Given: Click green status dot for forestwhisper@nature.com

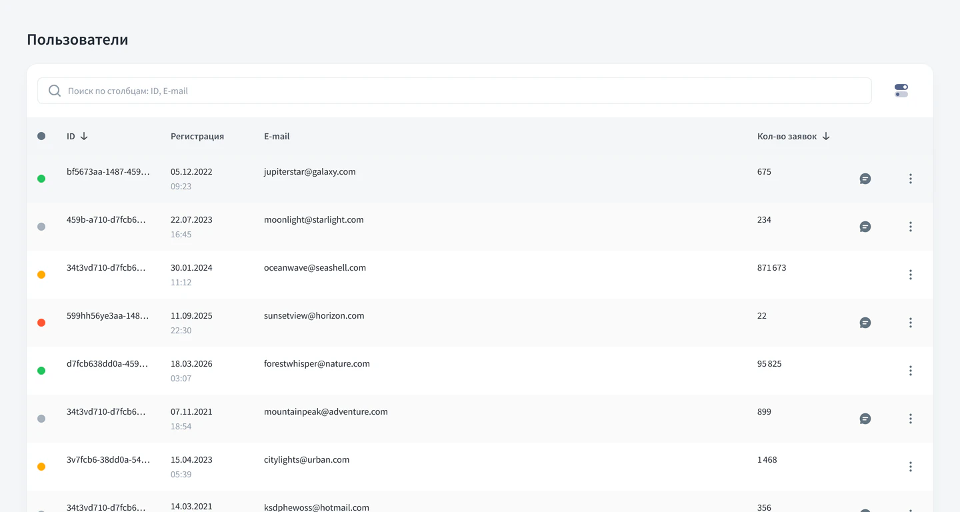Looking at the screenshot, I should coord(41,371).
